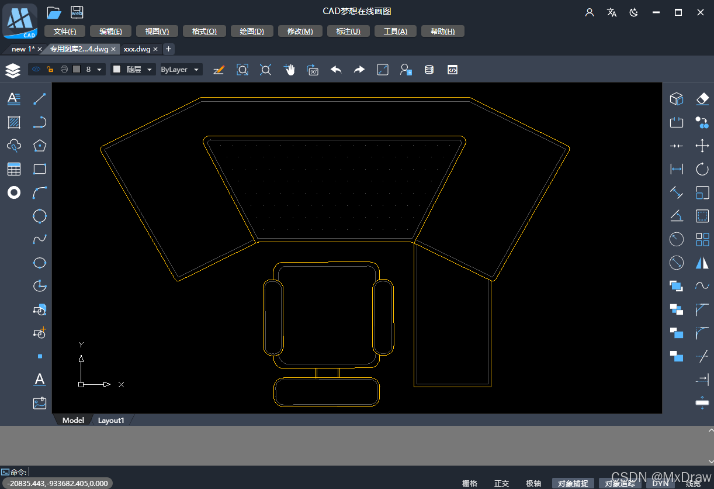Toggle 正交 ortho mode
This screenshot has height=489, width=714.
point(501,483)
